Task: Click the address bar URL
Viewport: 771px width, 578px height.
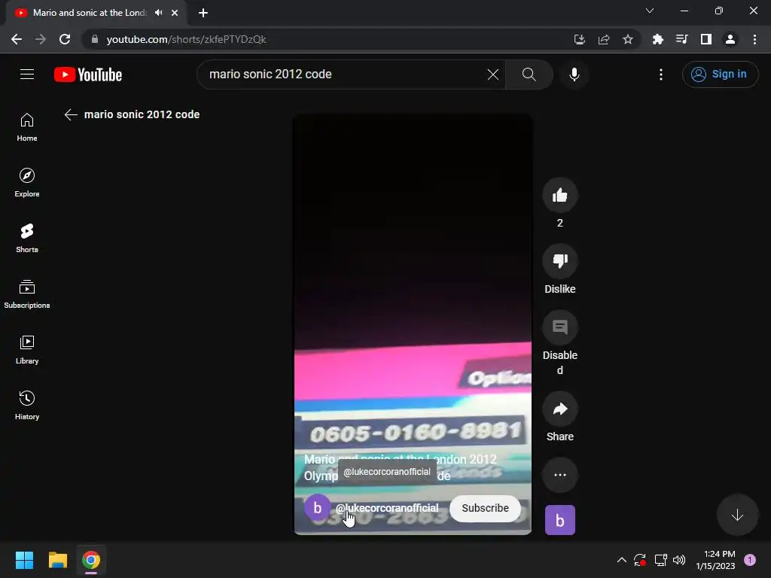Action: tap(187, 39)
